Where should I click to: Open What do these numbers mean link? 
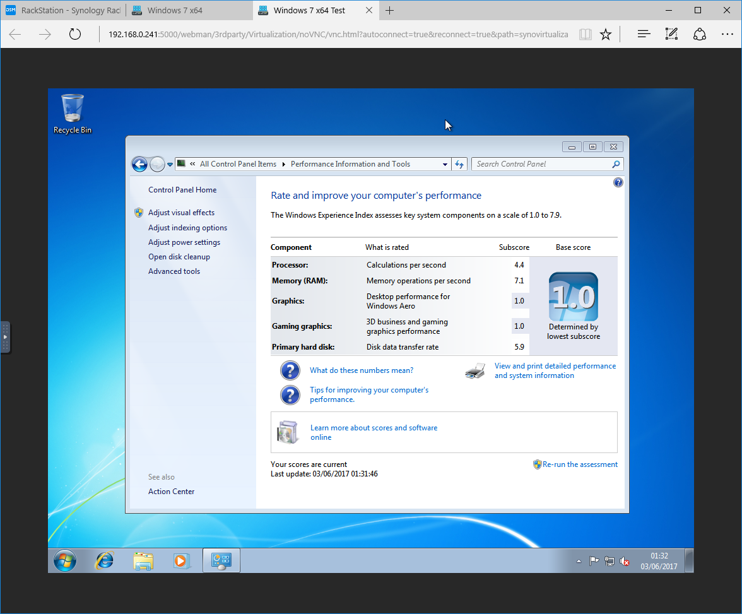362,370
